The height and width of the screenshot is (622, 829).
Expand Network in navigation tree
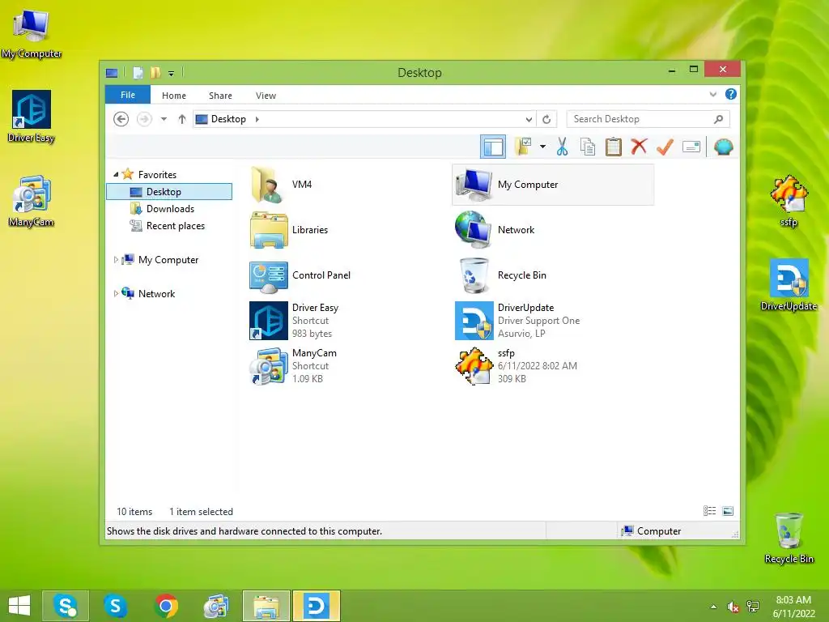point(116,293)
